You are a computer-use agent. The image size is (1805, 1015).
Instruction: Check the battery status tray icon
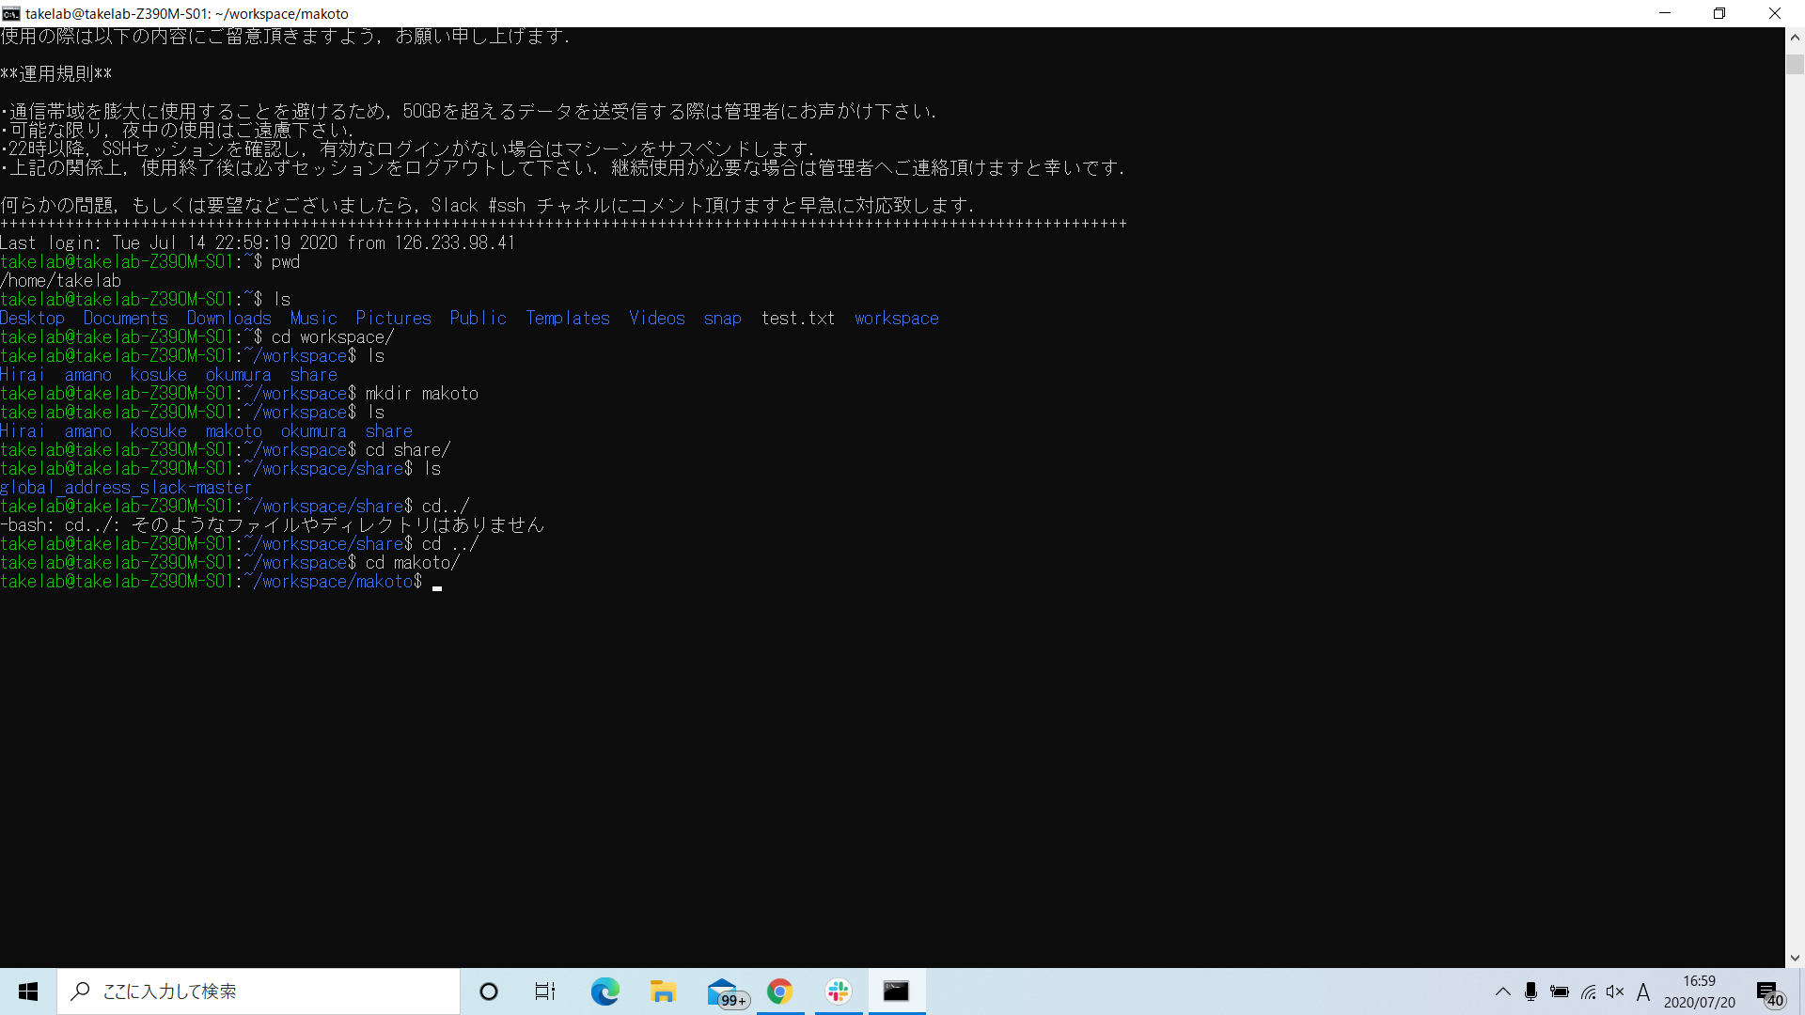click(x=1560, y=992)
